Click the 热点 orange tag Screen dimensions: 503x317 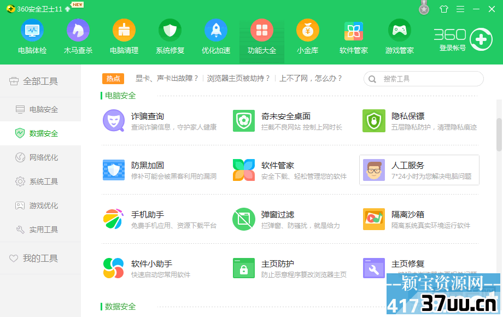point(113,79)
